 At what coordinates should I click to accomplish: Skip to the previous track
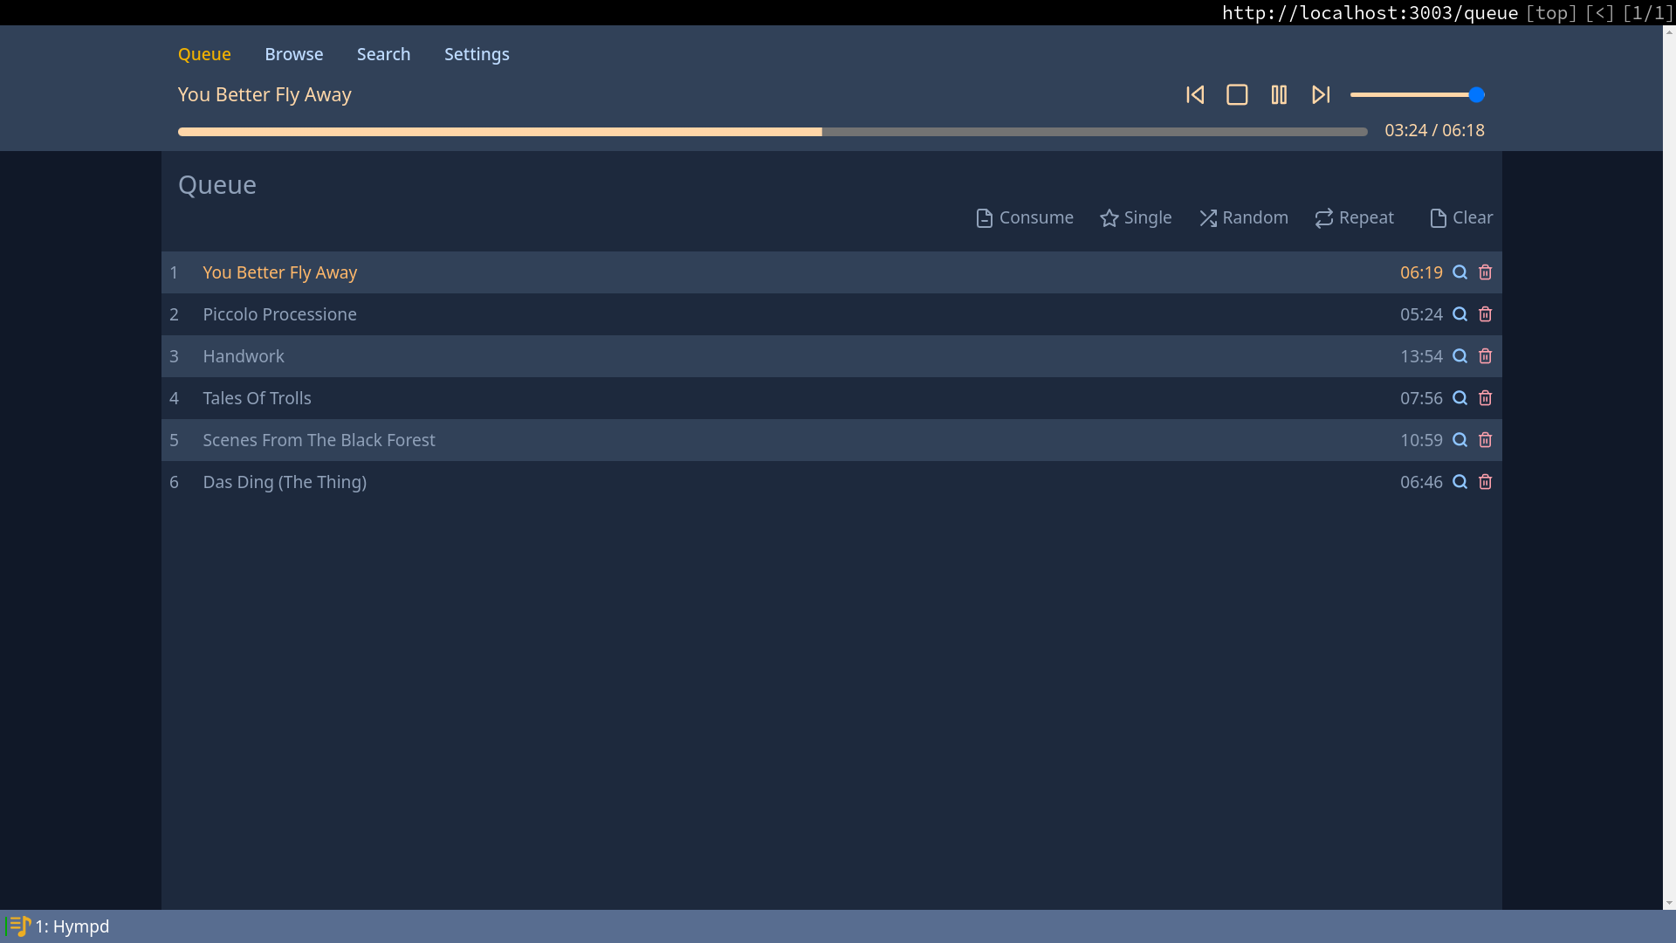(x=1195, y=94)
